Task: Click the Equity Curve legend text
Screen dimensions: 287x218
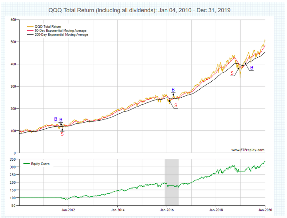Action: click(x=40, y=164)
